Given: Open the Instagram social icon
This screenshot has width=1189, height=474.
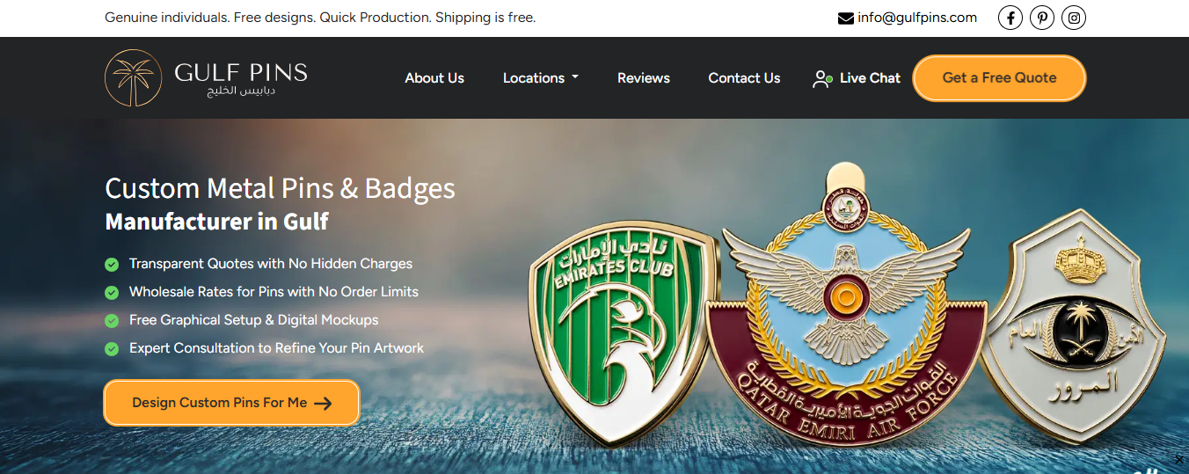Looking at the screenshot, I should (1074, 18).
